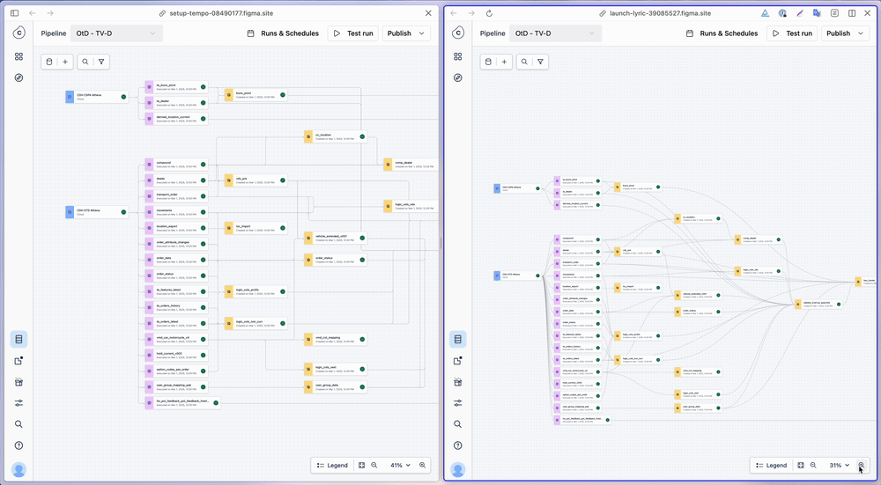This screenshot has width=881, height=485.
Task: Click the fit-to-screen icon in the left window zoom bar
Action: click(361, 465)
